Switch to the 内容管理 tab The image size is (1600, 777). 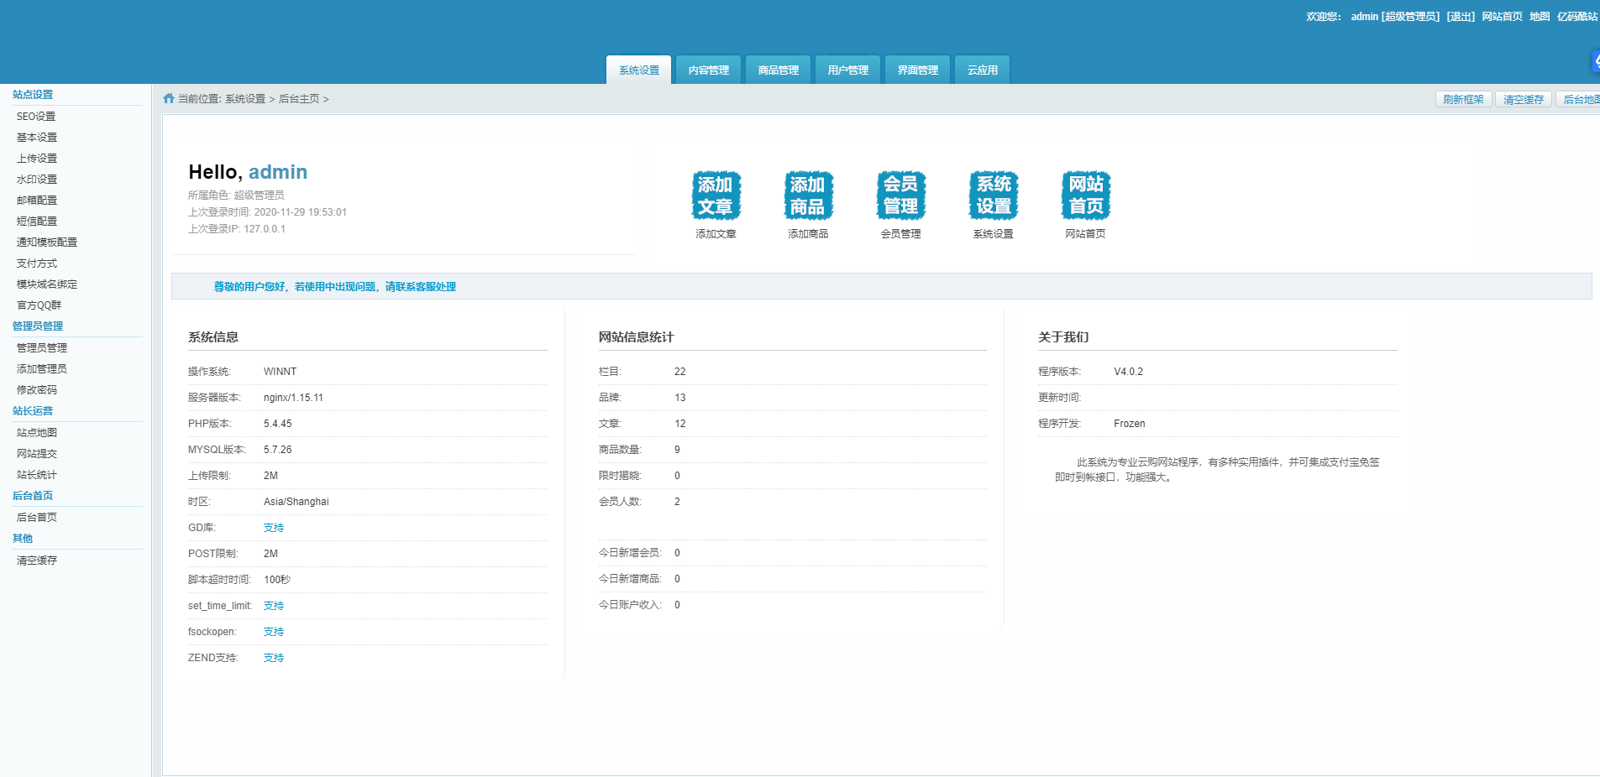pos(708,70)
